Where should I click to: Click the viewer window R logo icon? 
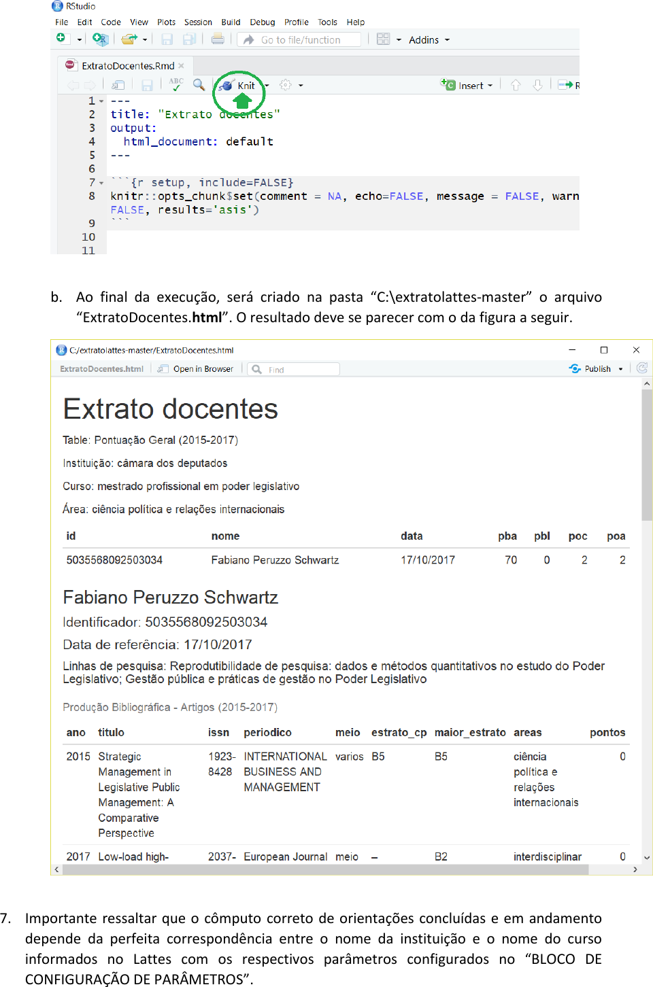click(x=61, y=350)
